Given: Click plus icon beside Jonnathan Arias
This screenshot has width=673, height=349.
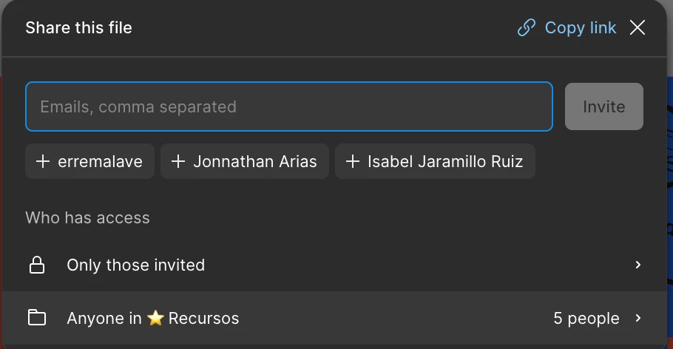Looking at the screenshot, I should pyautogui.click(x=178, y=161).
